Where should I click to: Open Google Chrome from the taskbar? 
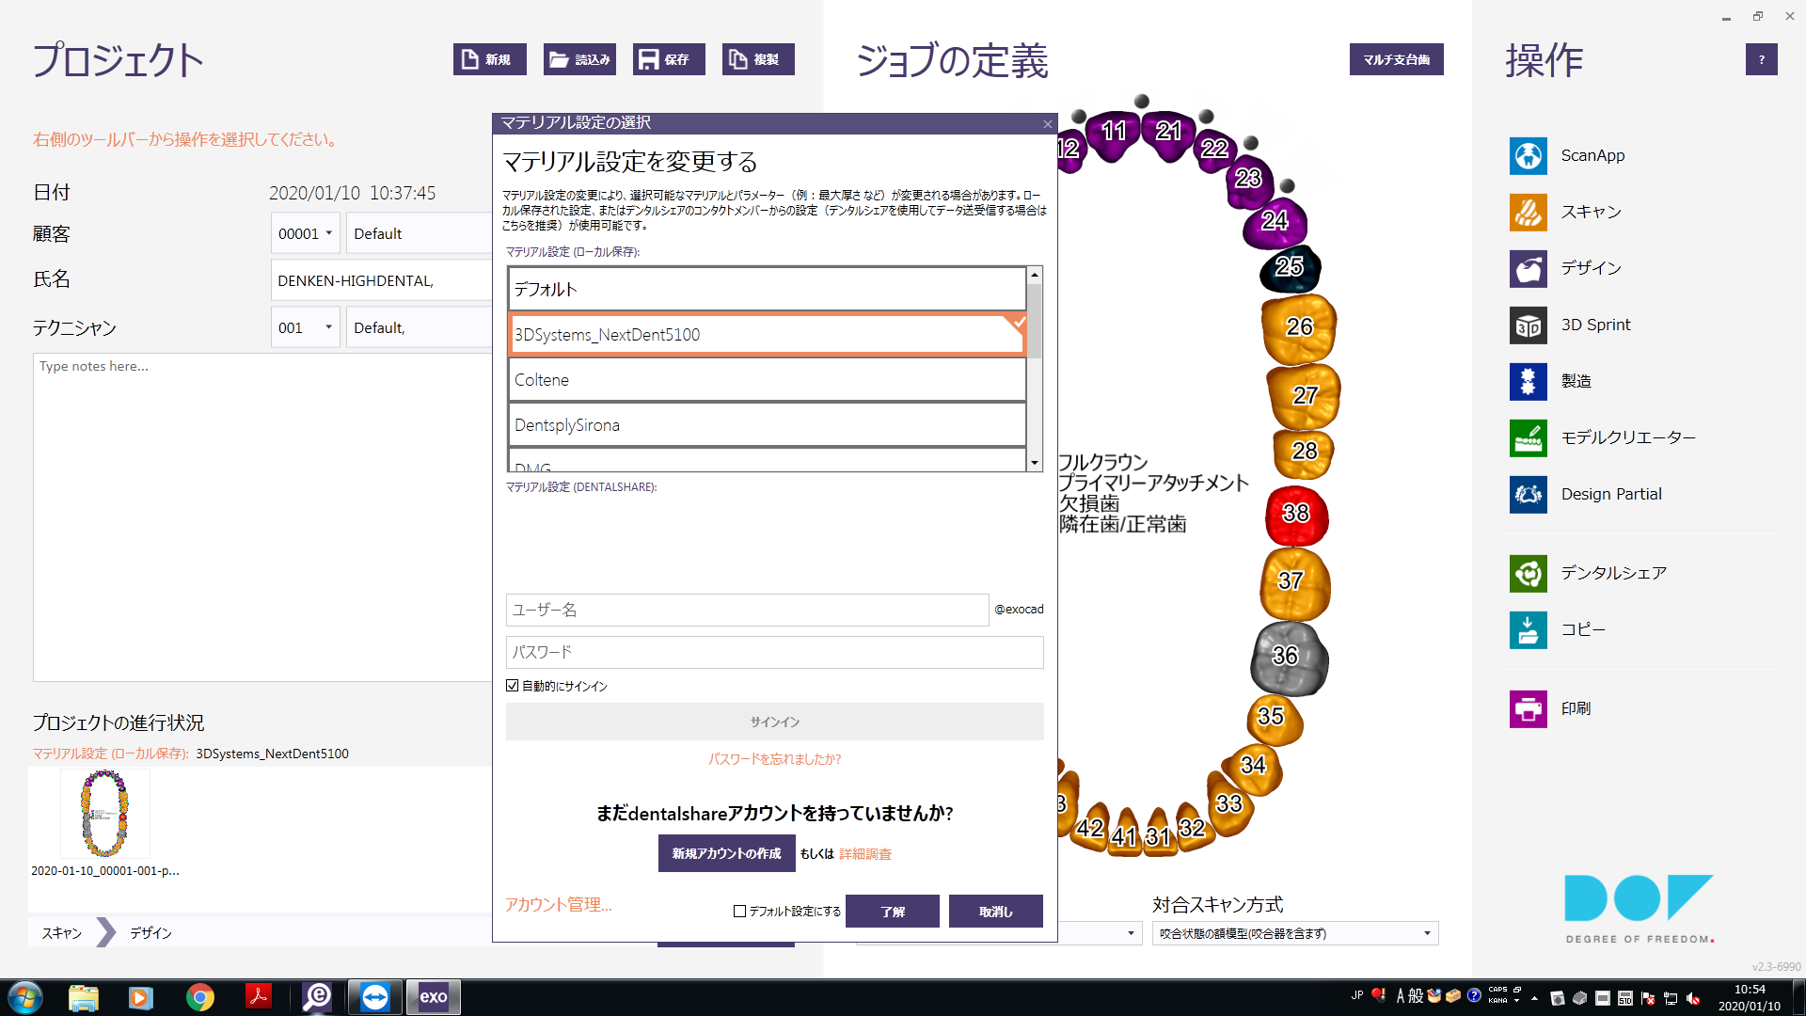coord(199,997)
